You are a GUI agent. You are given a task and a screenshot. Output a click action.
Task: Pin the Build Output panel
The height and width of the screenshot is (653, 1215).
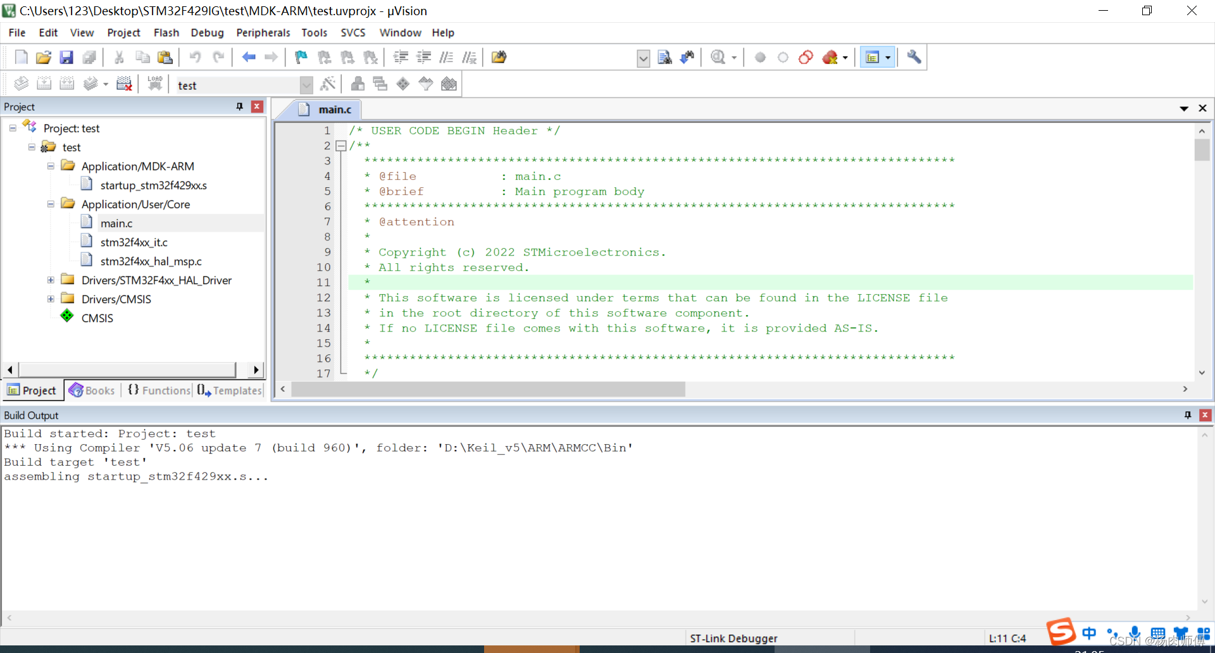click(1187, 415)
